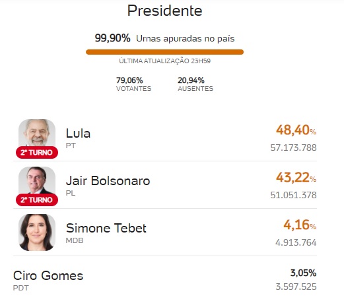344x301 pixels.
Task: Click the 2º TURNO badge under Bolsonaro
Action: 37,200
